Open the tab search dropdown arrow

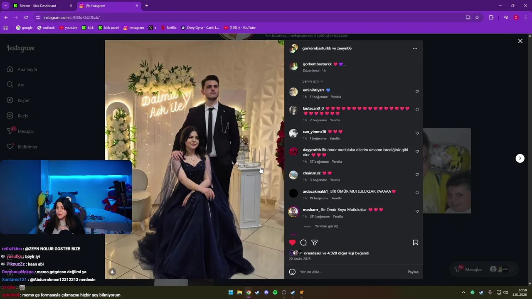pos(5,6)
